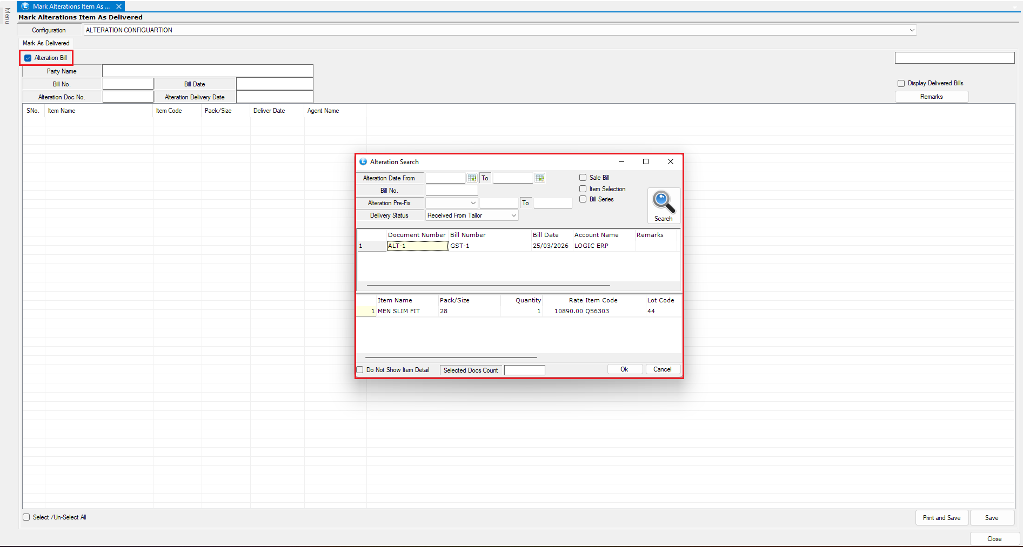Open the vertical Menu side panel
Screen dimensions: 1023x547
click(7, 16)
